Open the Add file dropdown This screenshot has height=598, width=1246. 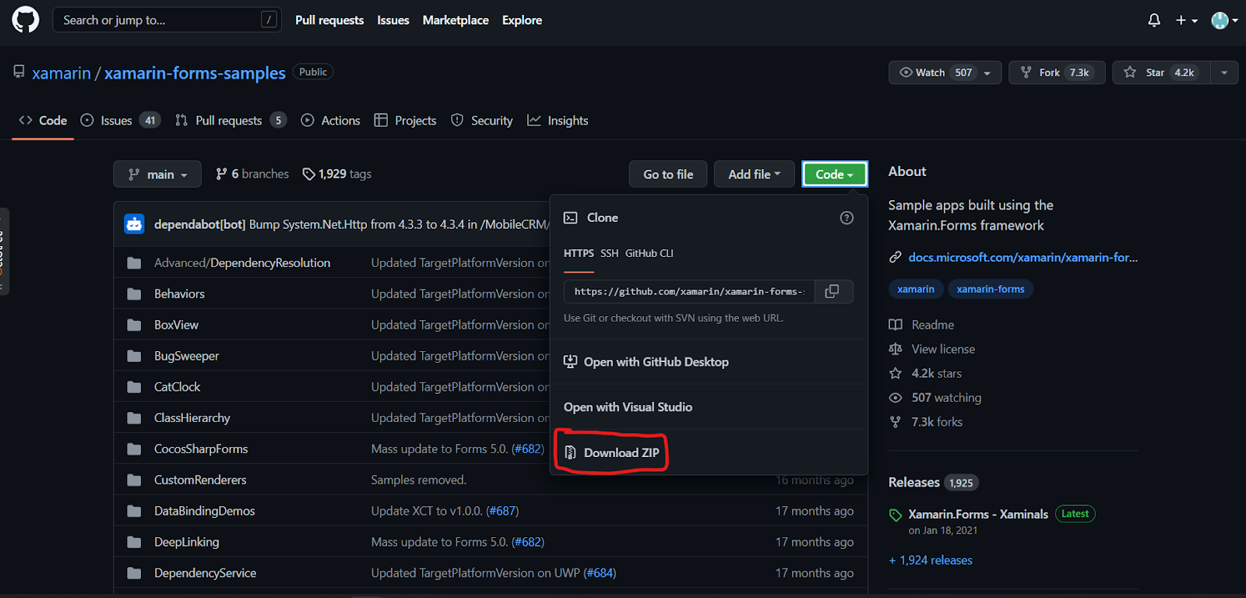tap(754, 174)
